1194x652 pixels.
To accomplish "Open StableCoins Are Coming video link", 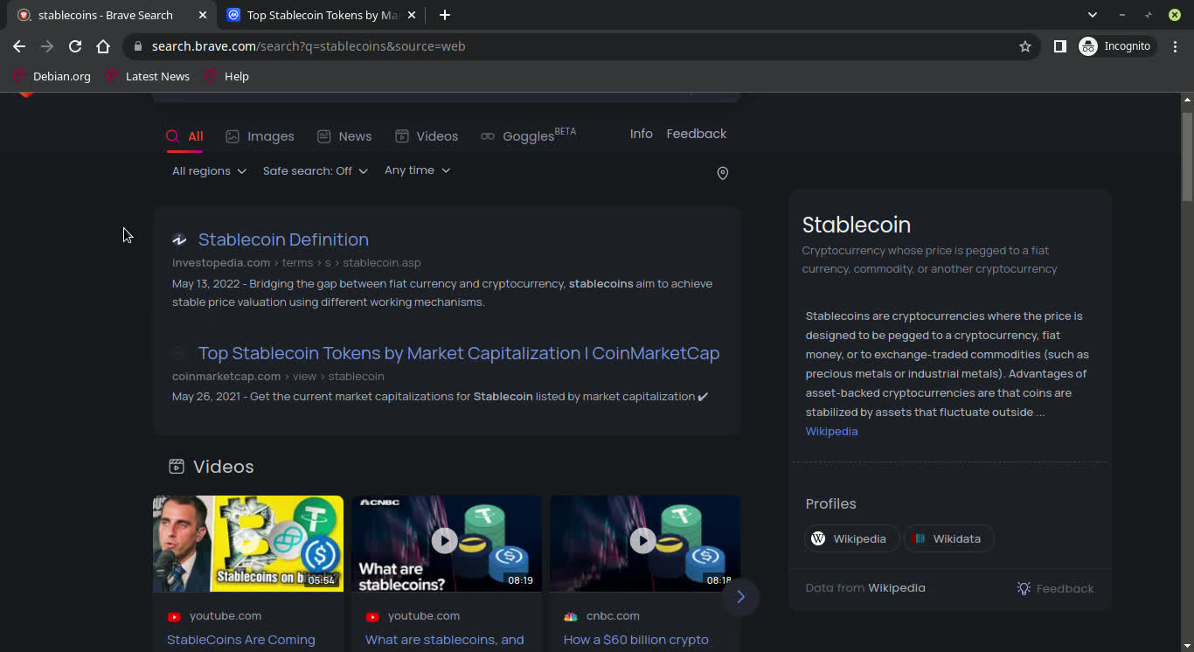I will [x=241, y=640].
